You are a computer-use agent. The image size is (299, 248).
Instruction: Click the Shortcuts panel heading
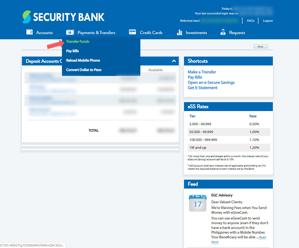coord(198,61)
